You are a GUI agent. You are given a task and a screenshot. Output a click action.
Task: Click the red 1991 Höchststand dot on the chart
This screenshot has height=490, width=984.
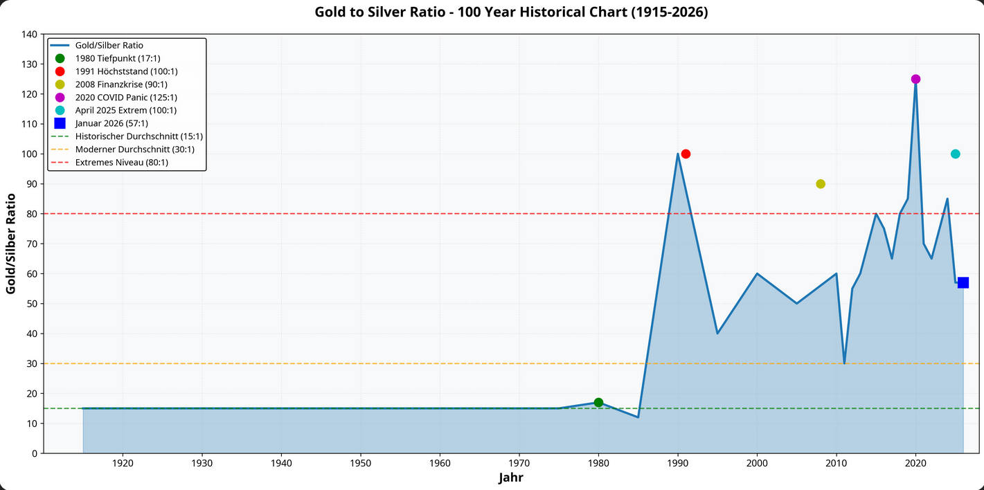click(x=686, y=154)
